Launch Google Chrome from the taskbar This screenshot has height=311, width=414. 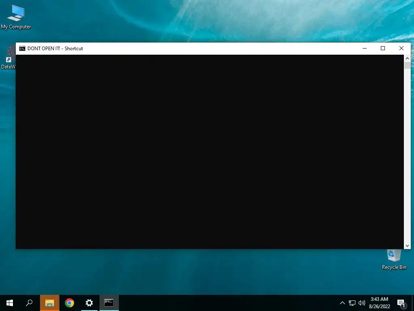[x=70, y=303]
